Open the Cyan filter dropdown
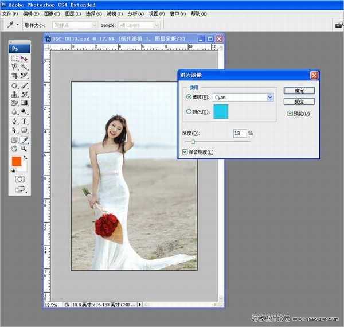This screenshot has height=327, width=344. [x=270, y=98]
